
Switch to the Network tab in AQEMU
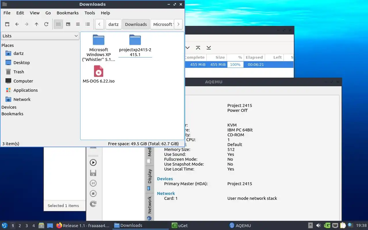[x=149, y=207]
